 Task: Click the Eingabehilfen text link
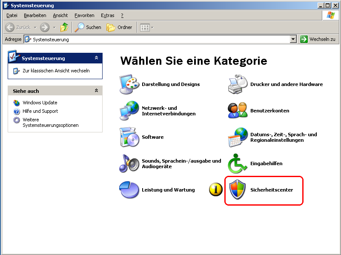pyautogui.click(x=266, y=163)
